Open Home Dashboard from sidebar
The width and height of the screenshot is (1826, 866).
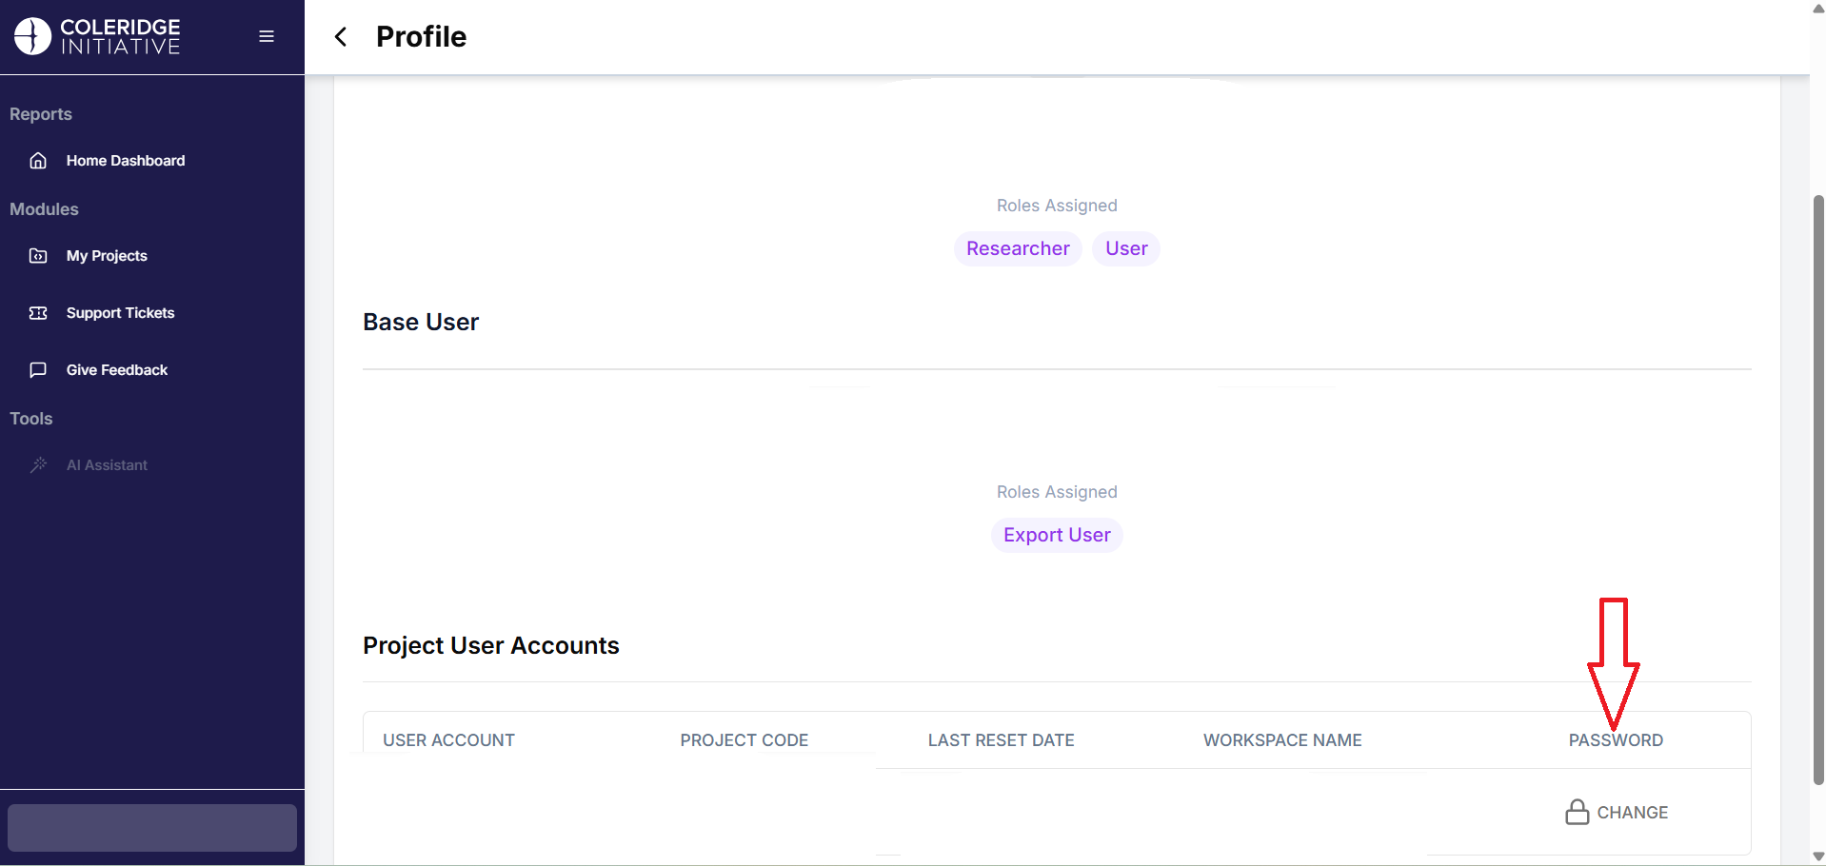pyautogui.click(x=126, y=161)
